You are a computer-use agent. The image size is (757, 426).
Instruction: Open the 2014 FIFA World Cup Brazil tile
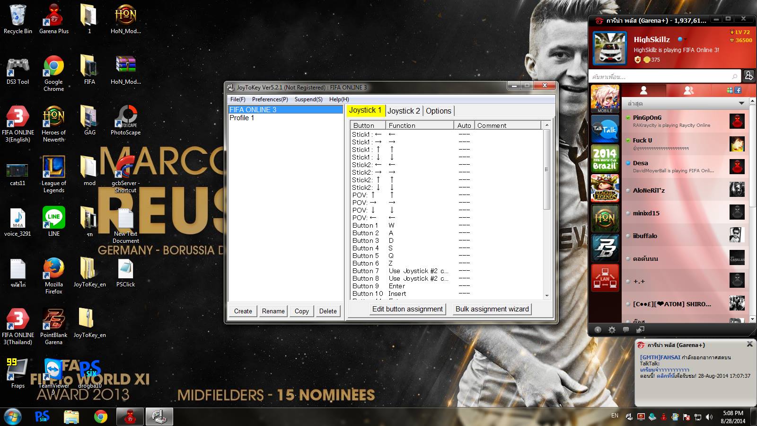[x=605, y=158]
